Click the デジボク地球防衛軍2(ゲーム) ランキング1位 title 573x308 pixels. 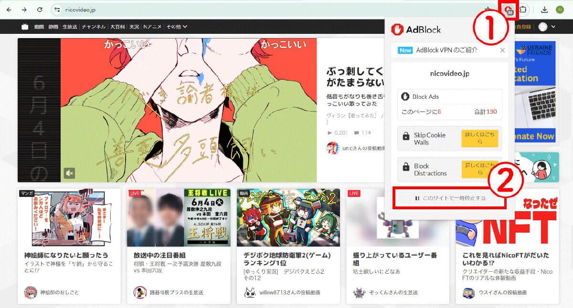tap(286, 259)
